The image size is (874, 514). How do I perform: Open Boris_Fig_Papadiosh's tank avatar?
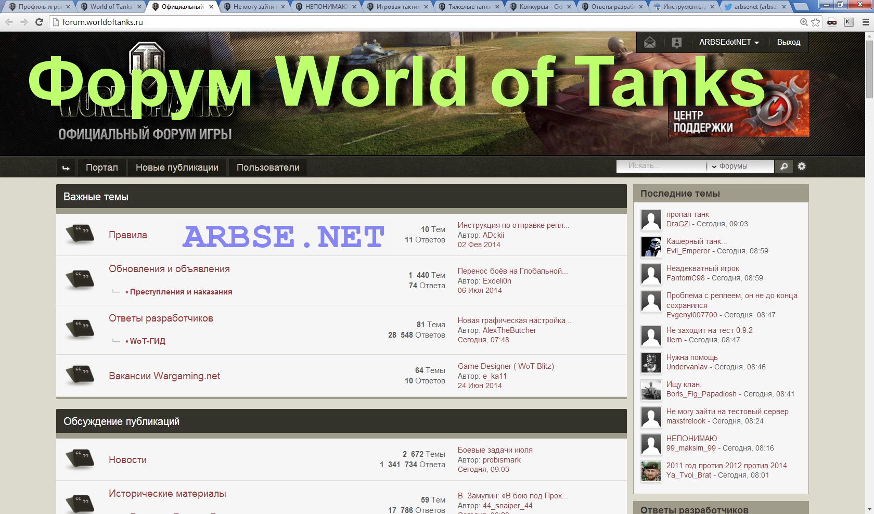[x=651, y=390]
